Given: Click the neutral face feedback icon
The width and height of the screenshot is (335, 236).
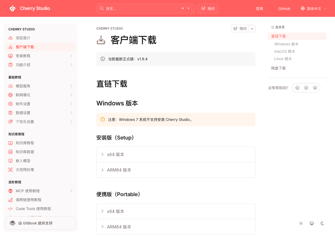Looking at the screenshot, I should [306, 88].
